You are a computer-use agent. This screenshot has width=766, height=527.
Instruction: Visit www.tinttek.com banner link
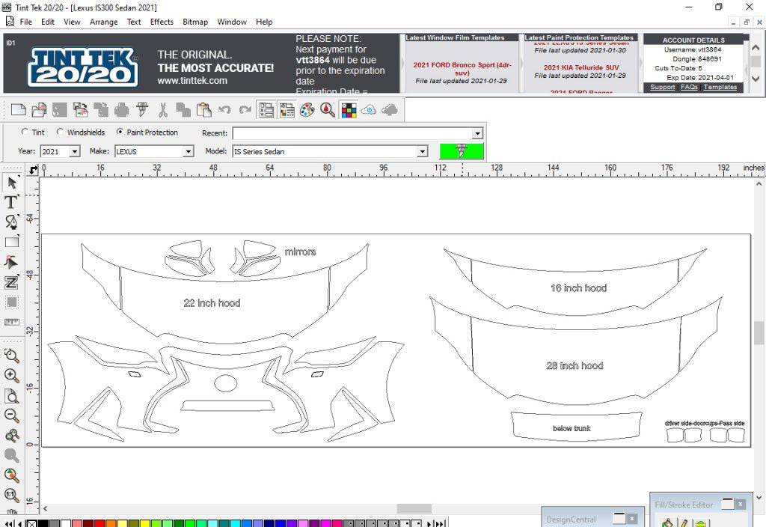click(x=192, y=81)
